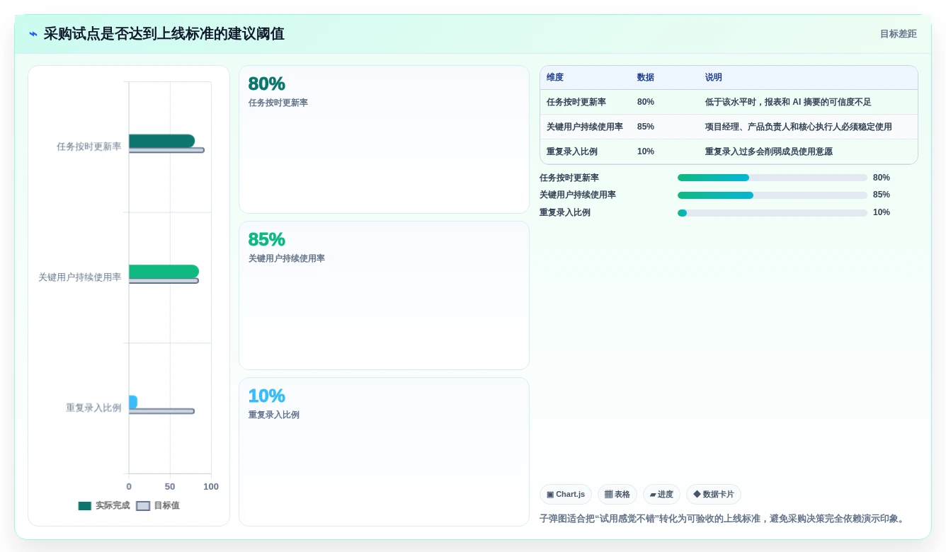Click the footer note starting with 子弹图适合
The width and height of the screenshot is (946, 552).
click(723, 519)
